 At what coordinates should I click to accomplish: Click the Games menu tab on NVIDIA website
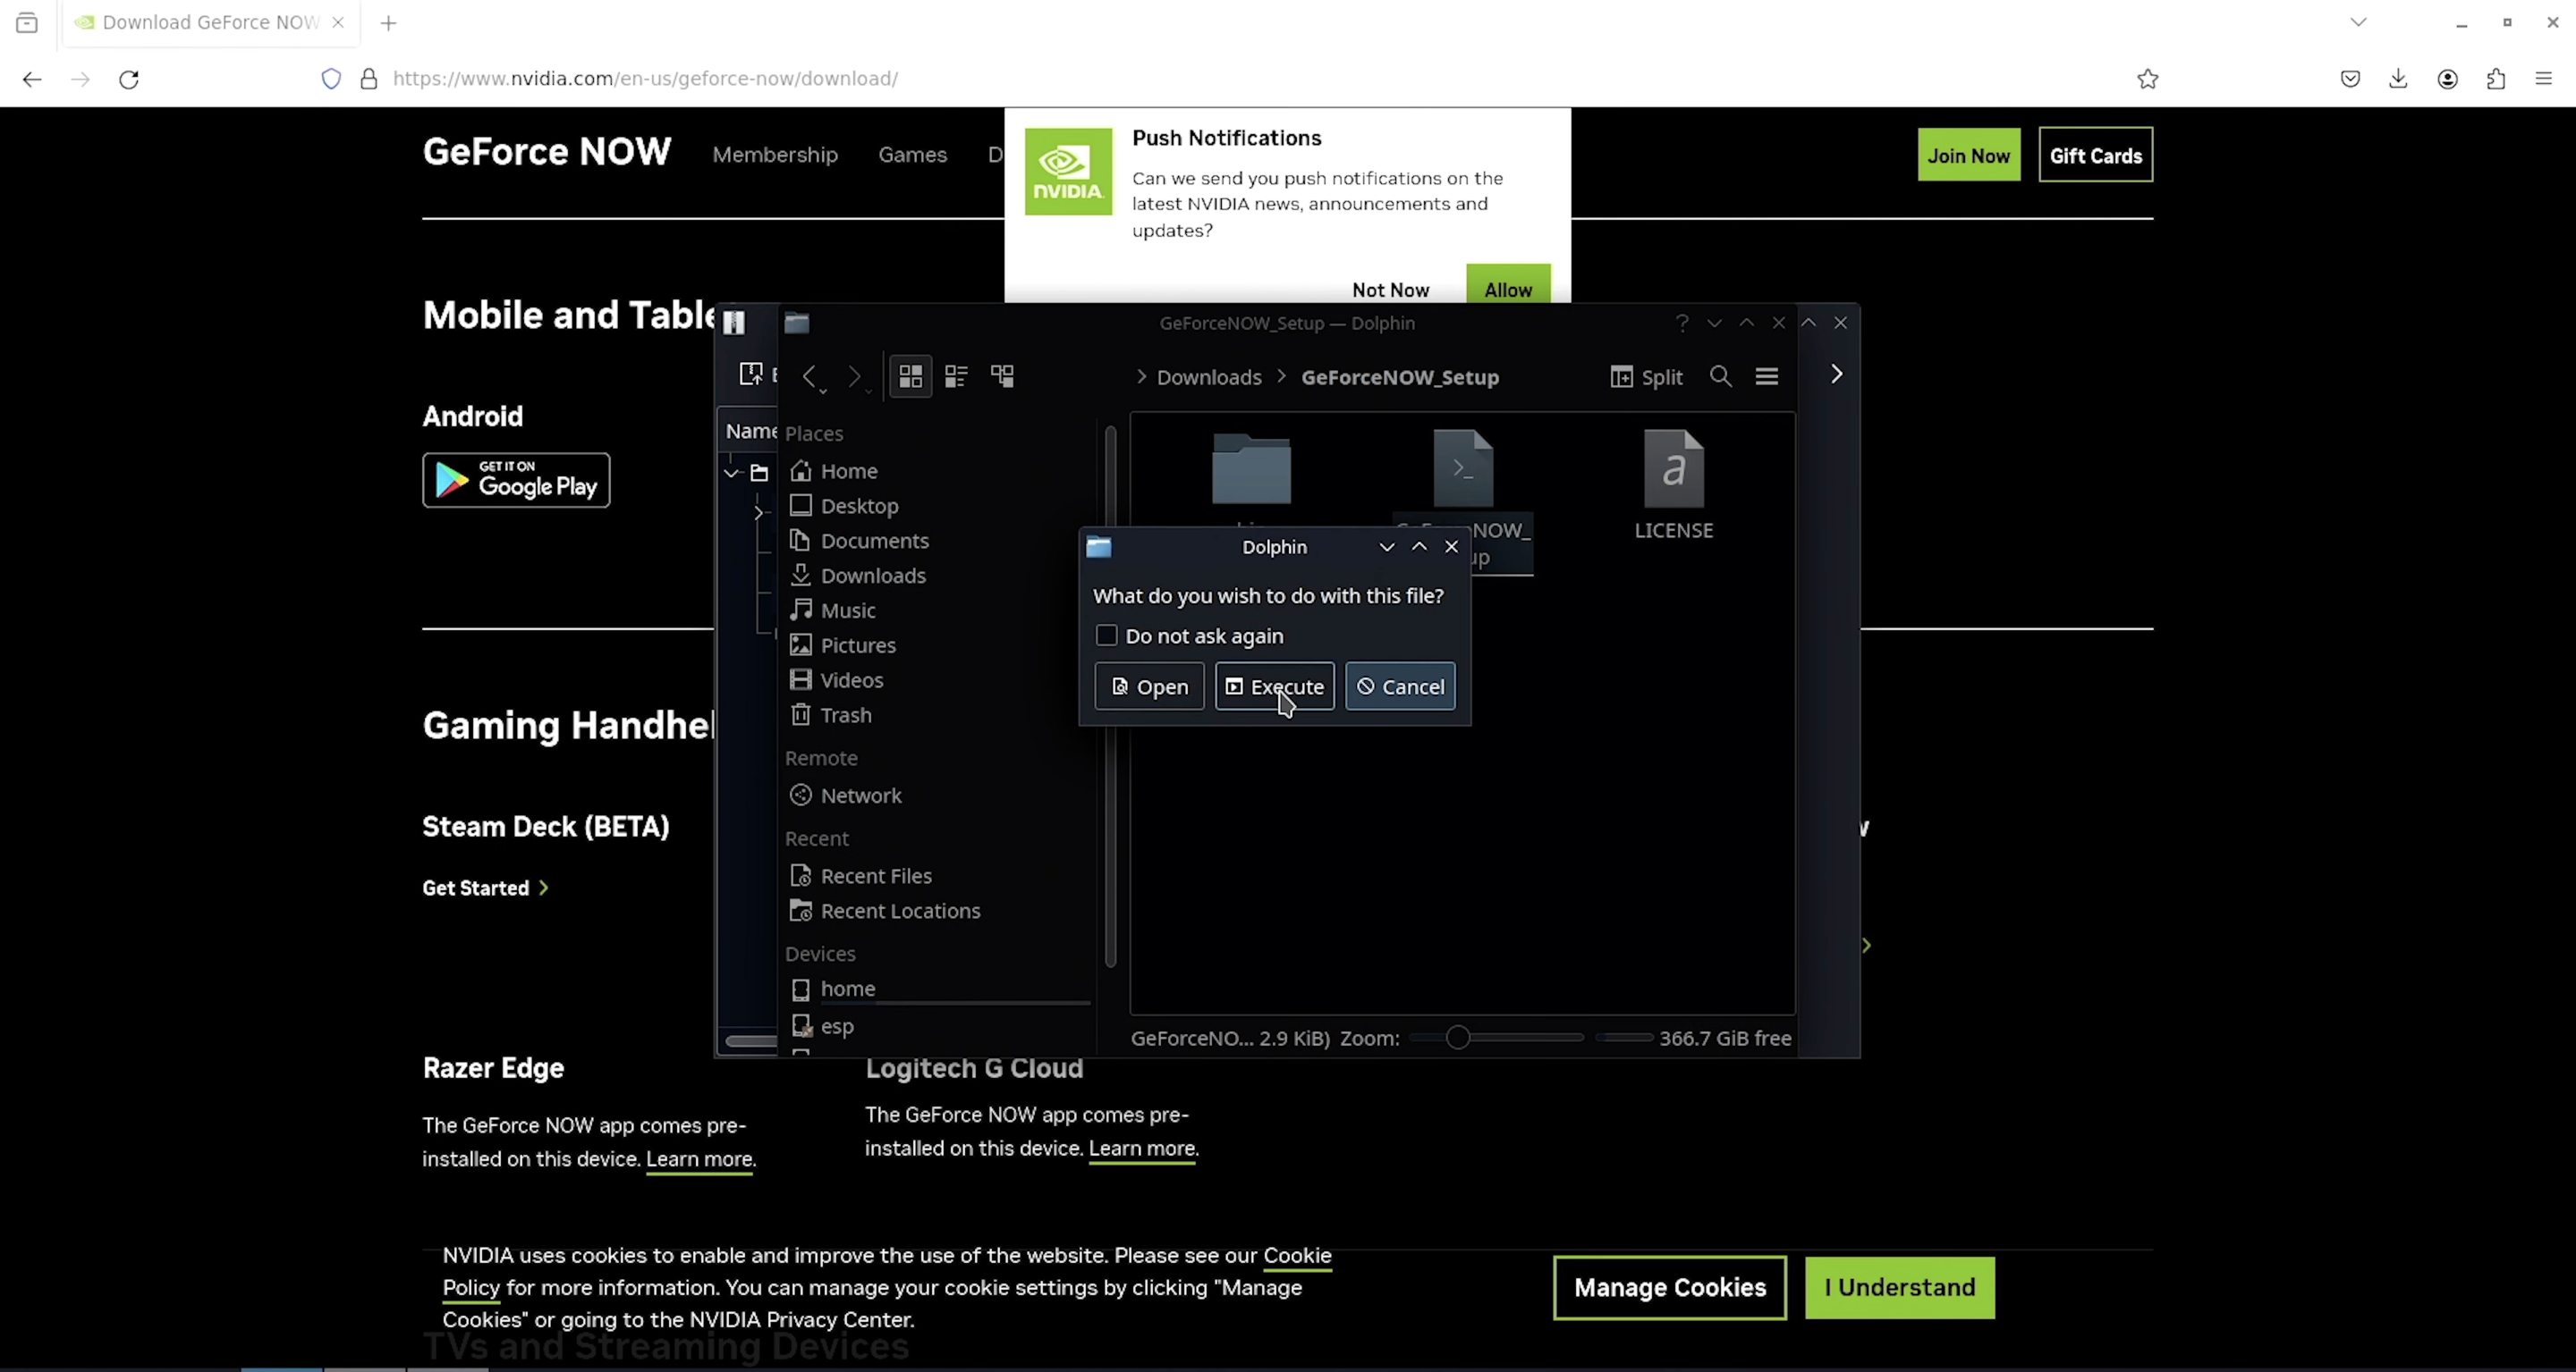[x=911, y=155]
